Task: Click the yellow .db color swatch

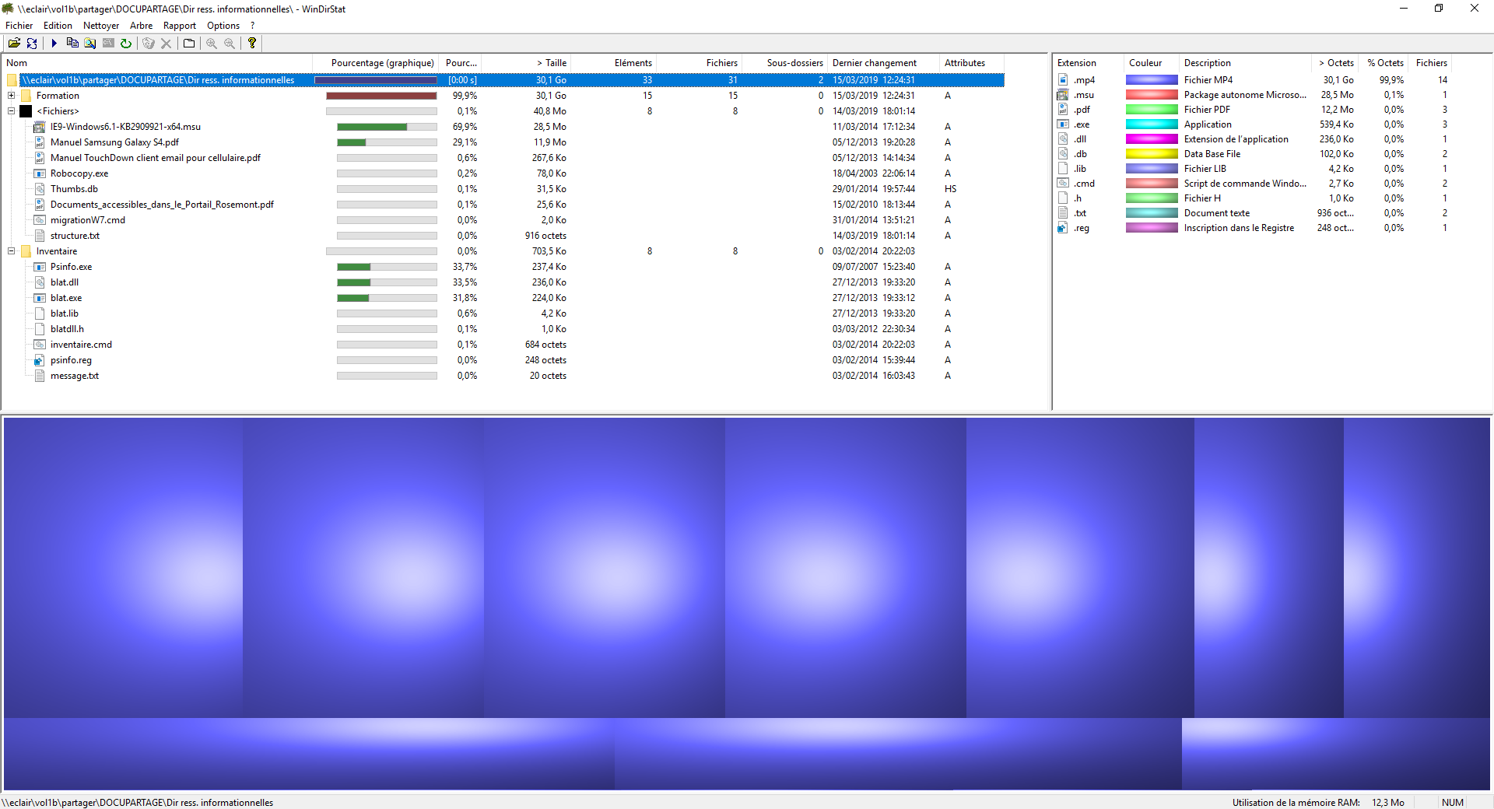Action: (1151, 154)
